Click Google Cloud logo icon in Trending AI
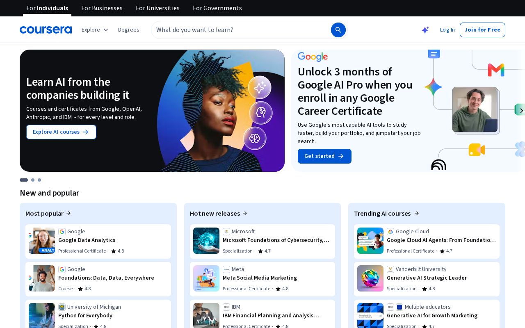 point(390,232)
